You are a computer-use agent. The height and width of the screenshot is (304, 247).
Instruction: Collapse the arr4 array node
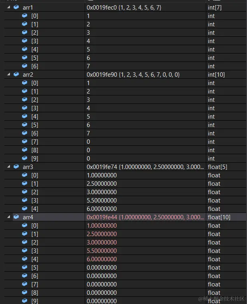coord(8,217)
